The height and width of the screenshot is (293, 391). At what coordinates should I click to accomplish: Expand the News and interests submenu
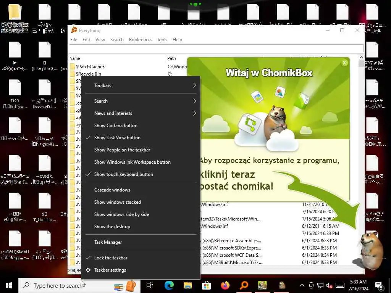click(141, 113)
